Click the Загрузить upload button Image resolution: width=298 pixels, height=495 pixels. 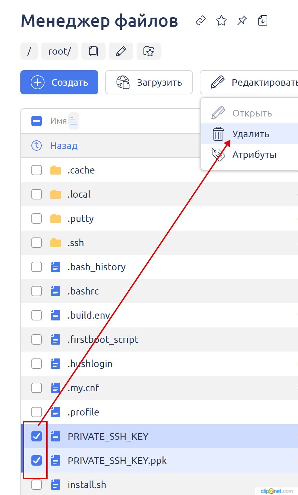[149, 83]
